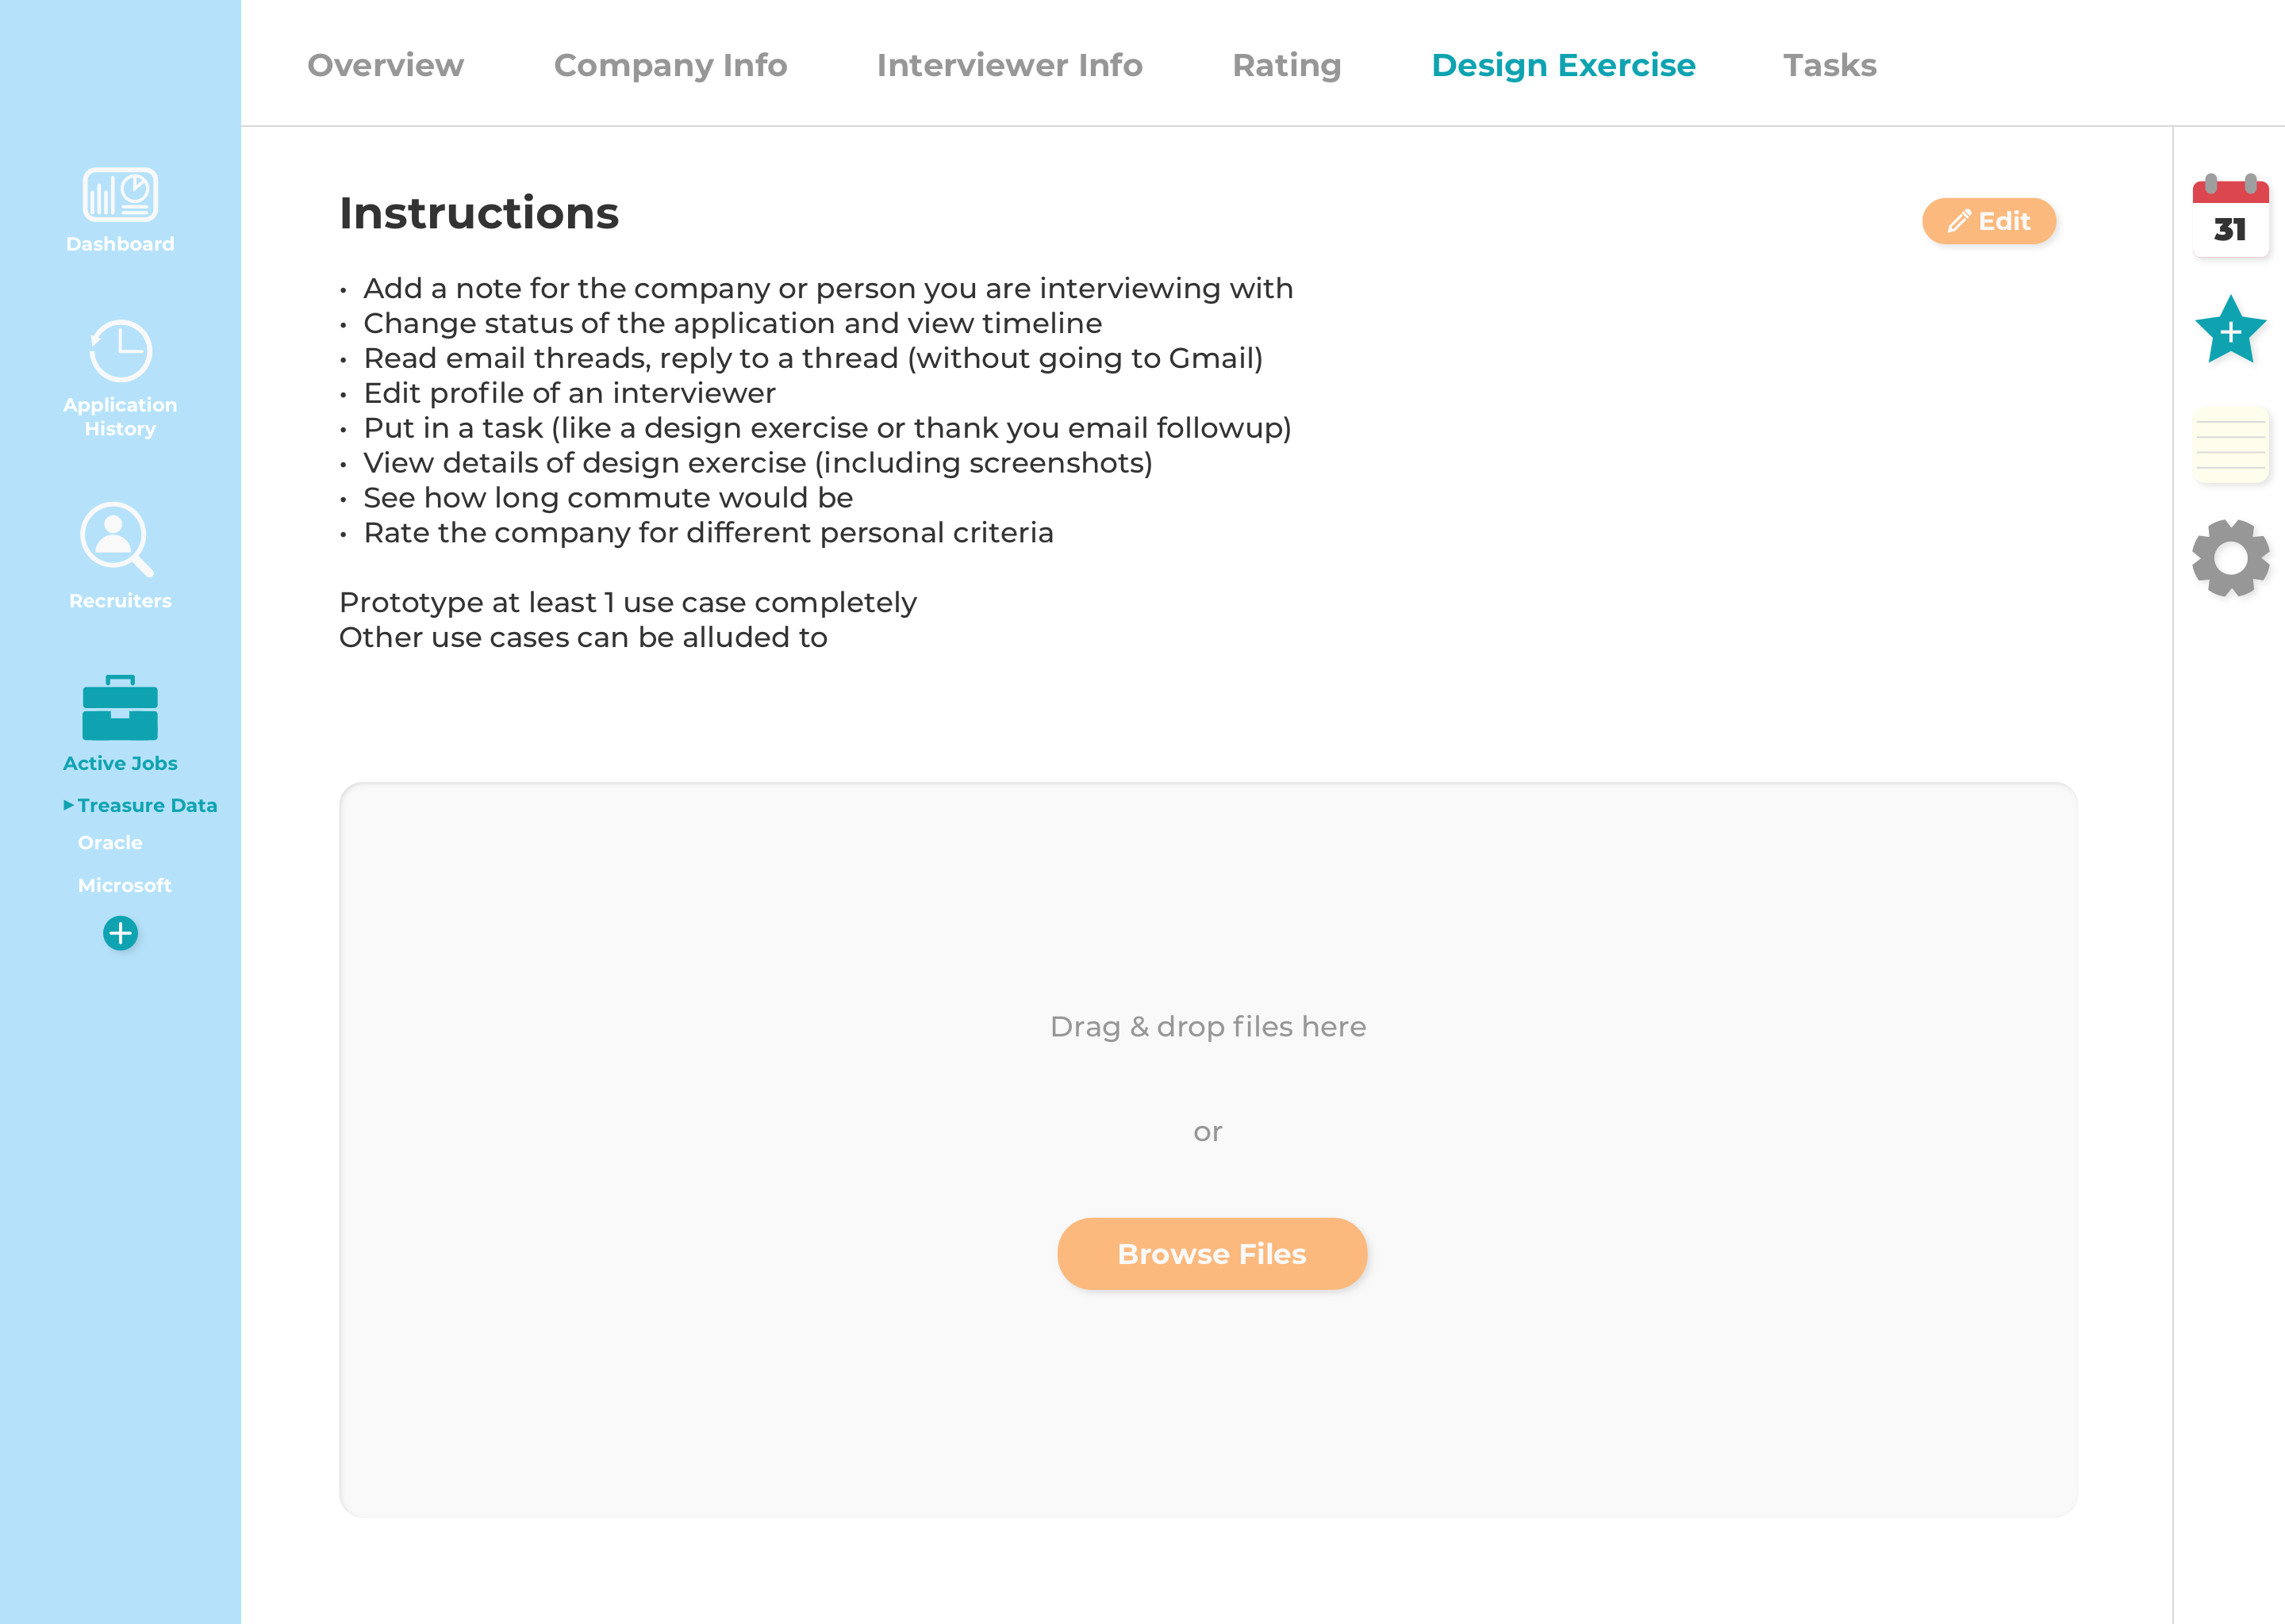Viewport: 2285px width, 1624px height.
Task: Open Application History clock icon
Action: 120,351
